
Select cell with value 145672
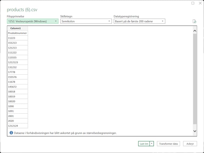click(17, 87)
